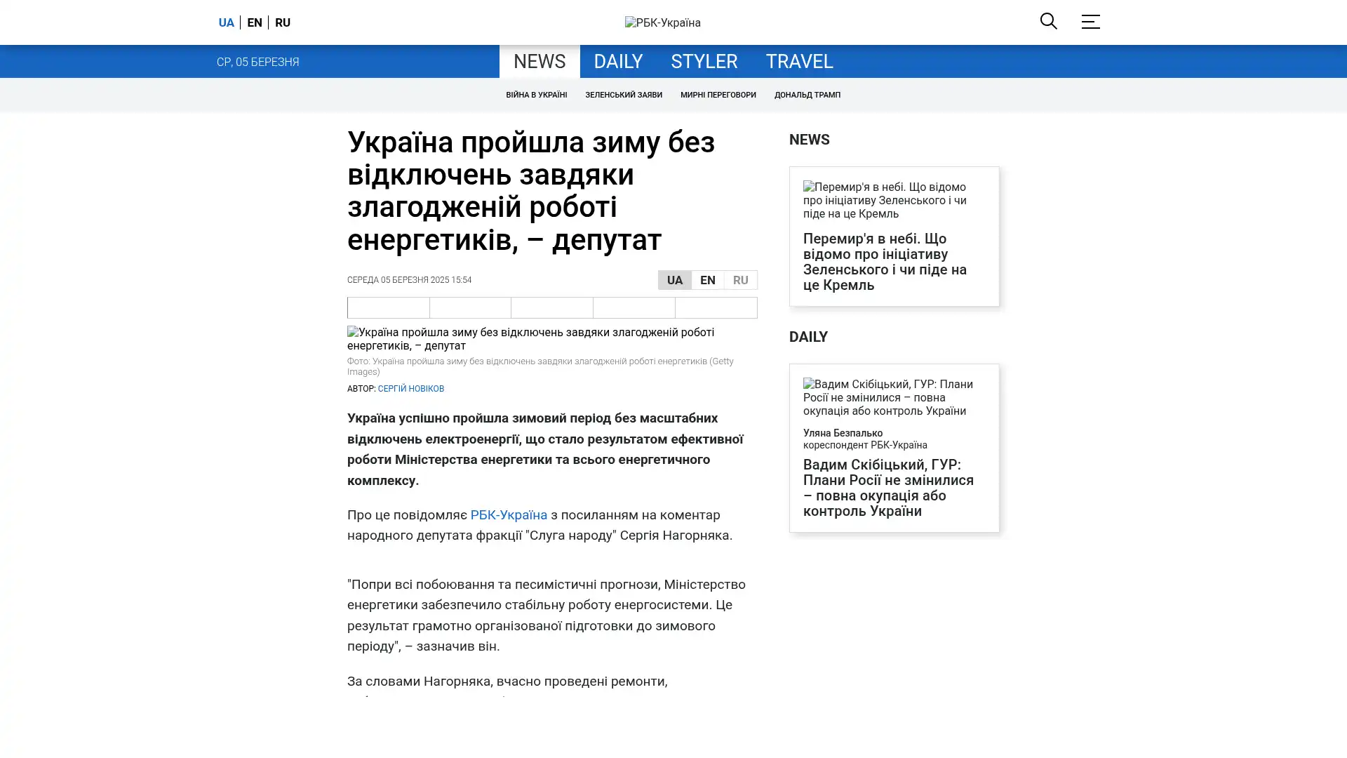Screen dimensions: 1347x758
Task: Open the DAILY tab
Action: coord(617,61)
